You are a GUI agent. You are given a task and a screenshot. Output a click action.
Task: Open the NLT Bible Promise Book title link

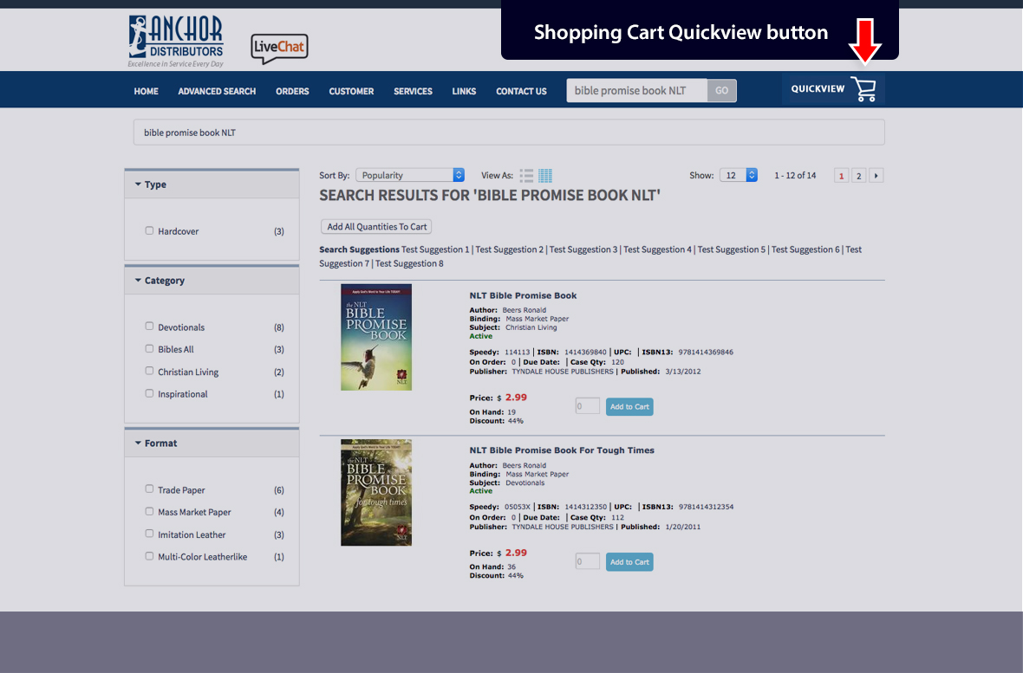pos(523,295)
